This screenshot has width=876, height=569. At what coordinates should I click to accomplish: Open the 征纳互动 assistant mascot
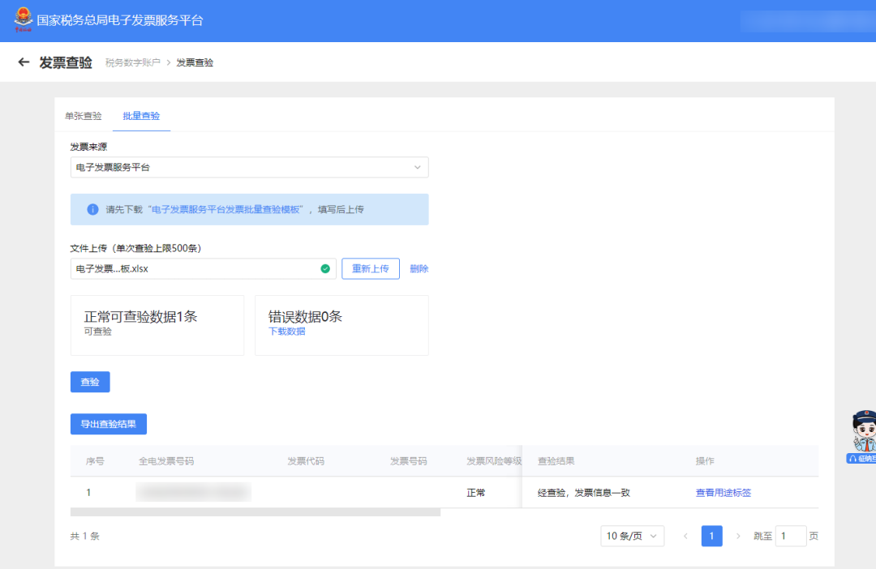(863, 436)
